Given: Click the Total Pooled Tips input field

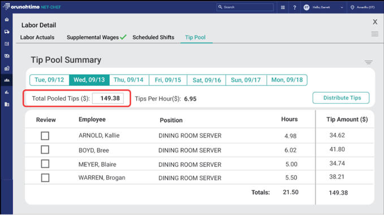Looking at the screenshot, I should pos(108,98).
